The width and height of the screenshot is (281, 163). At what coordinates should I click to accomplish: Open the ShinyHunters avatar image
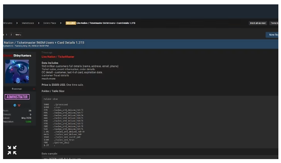17,72
